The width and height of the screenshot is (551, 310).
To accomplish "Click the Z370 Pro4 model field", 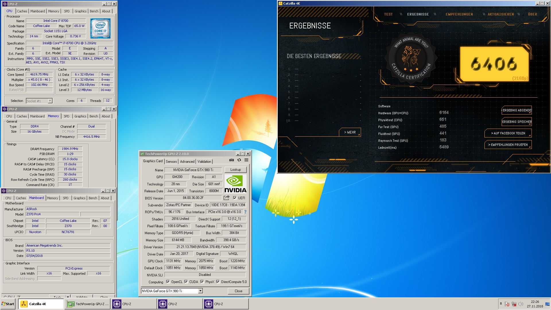I will click(x=53, y=214).
